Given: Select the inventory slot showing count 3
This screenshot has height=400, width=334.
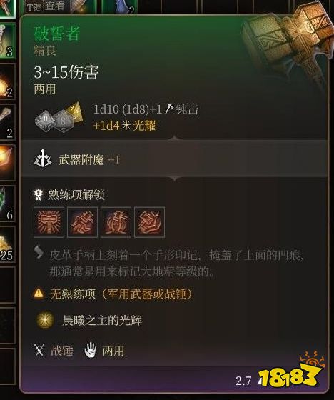Looking at the screenshot, I should click(x=8, y=41).
